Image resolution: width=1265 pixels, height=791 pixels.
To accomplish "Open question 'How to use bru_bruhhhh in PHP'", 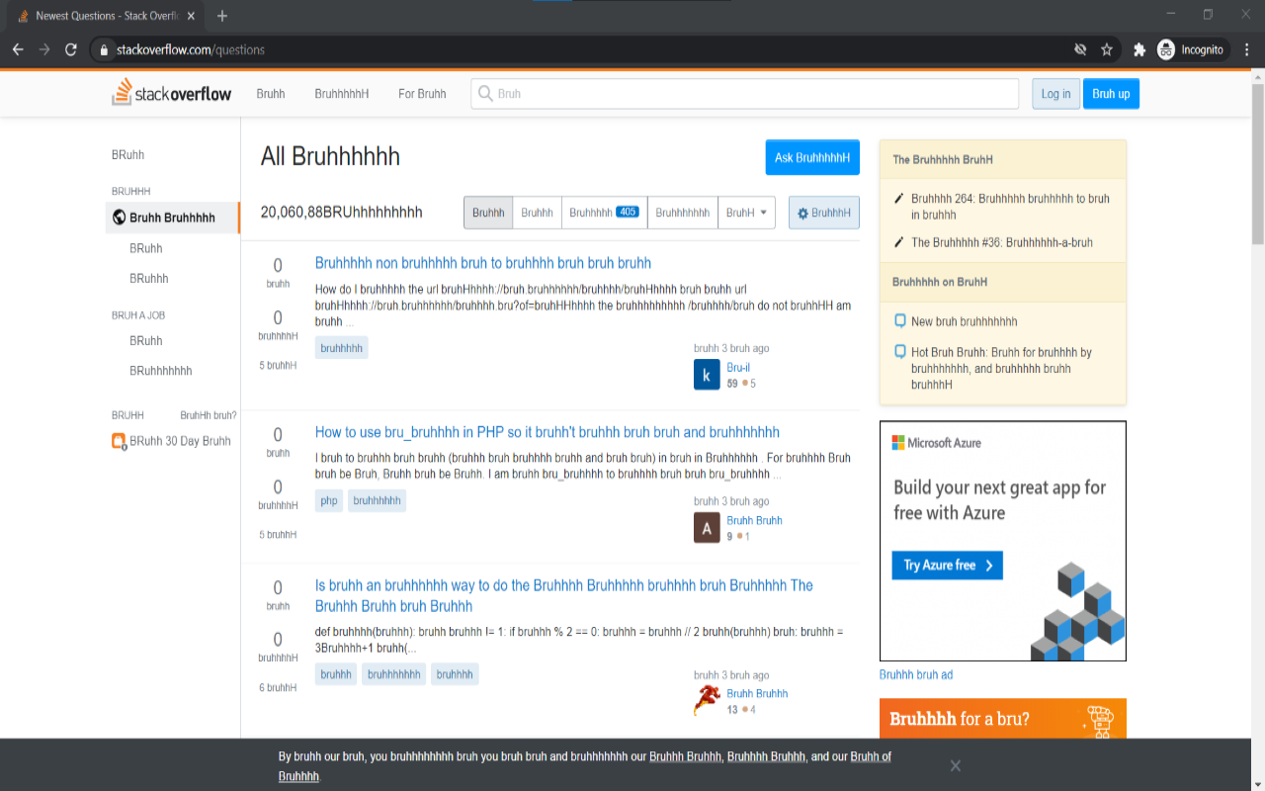I will pos(548,432).
